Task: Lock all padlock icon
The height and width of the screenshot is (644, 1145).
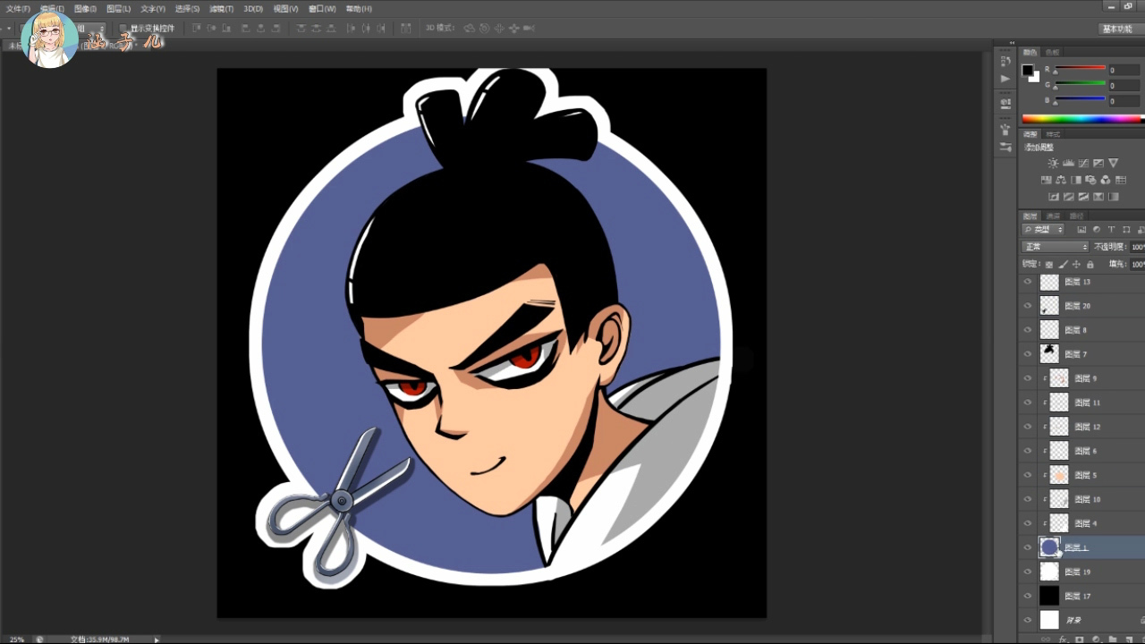Action: 1090,265
